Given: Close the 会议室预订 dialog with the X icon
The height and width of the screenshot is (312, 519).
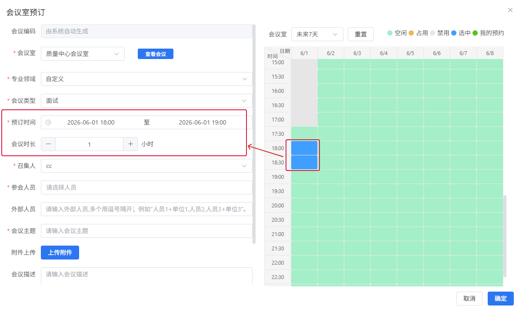Looking at the screenshot, I should point(510,10).
